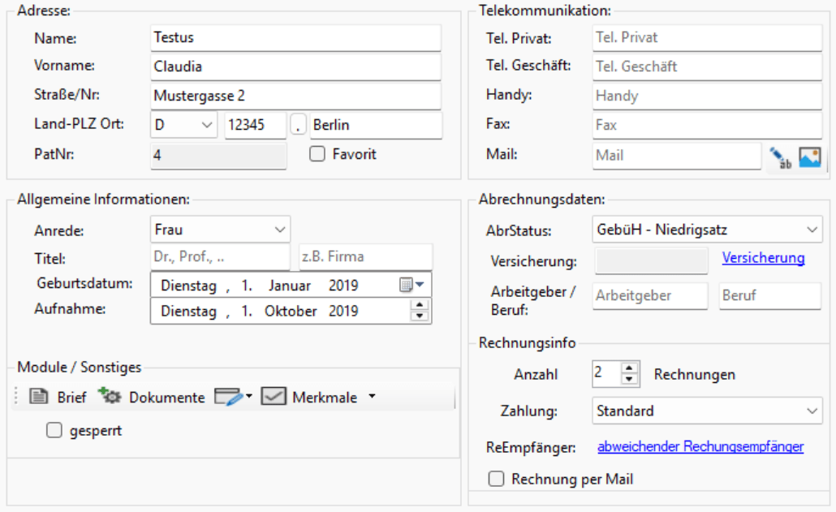This screenshot has width=836, height=512.
Task: Open Dokumente with the gear icon
Action: pos(109,397)
